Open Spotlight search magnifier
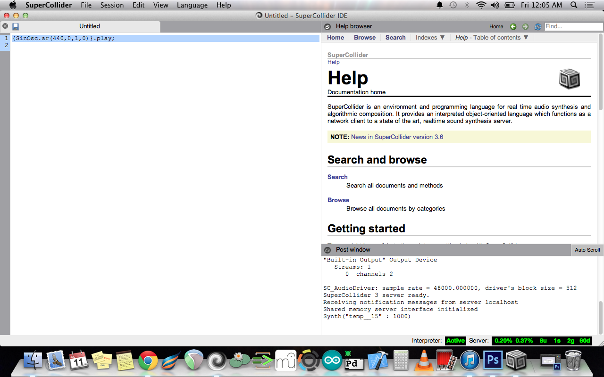Screen dimensions: 604x377 click(x=574, y=5)
